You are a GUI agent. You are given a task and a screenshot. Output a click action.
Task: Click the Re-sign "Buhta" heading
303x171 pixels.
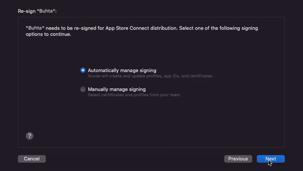[x=37, y=11]
